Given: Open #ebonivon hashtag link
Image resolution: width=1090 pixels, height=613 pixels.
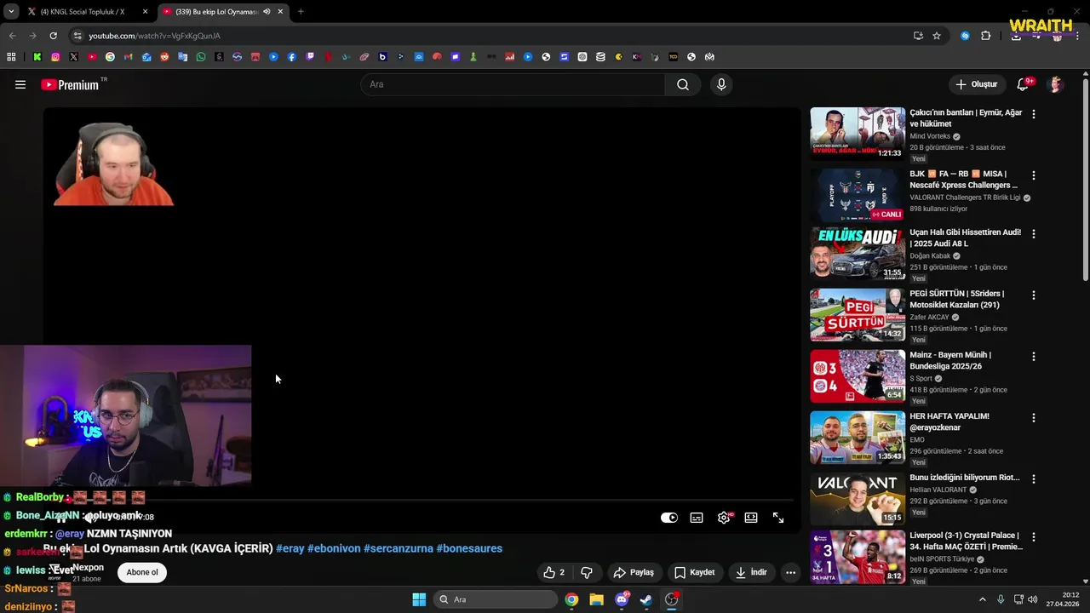Looking at the screenshot, I should tap(334, 548).
